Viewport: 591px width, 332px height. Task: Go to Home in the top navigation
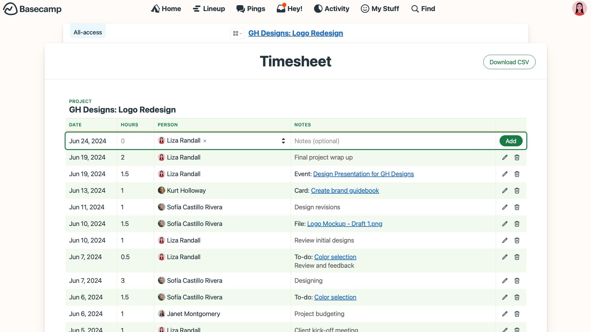click(166, 9)
